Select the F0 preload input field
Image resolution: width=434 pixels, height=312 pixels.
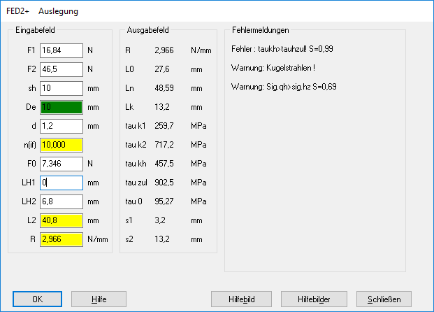[x=62, y=164]
